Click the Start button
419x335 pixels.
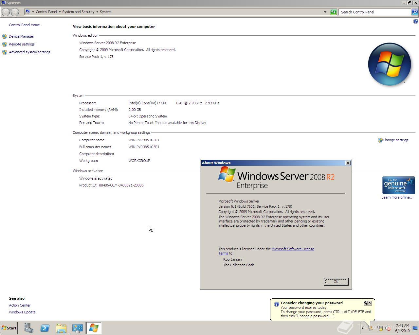tap(9, 328)
